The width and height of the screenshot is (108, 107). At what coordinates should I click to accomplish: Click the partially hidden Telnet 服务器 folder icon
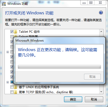[x=15, y=36]
